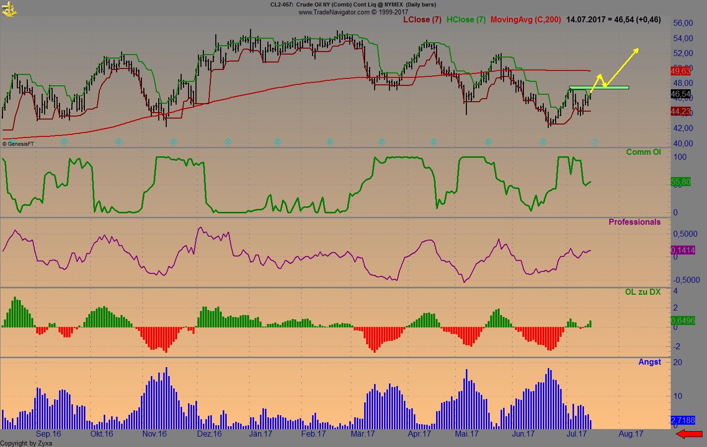The height and width of the screenshot is (447, 707).
Task: Click the Copyright by Zyxa text
Action: (27, 443)
